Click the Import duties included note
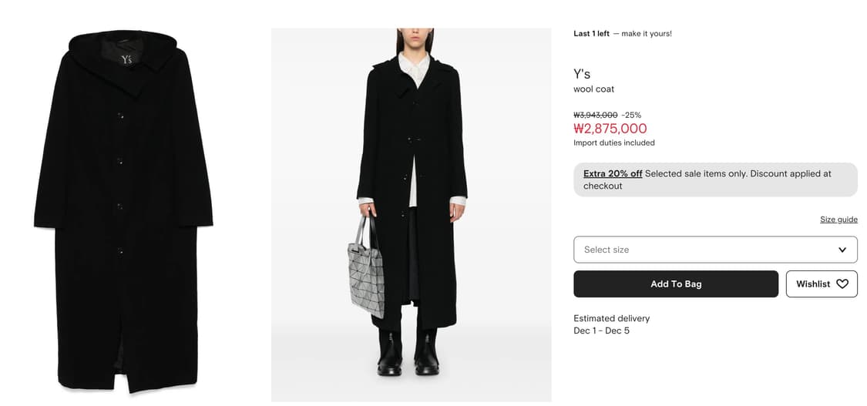Screen dimensions: 867x406 [614, 143]
